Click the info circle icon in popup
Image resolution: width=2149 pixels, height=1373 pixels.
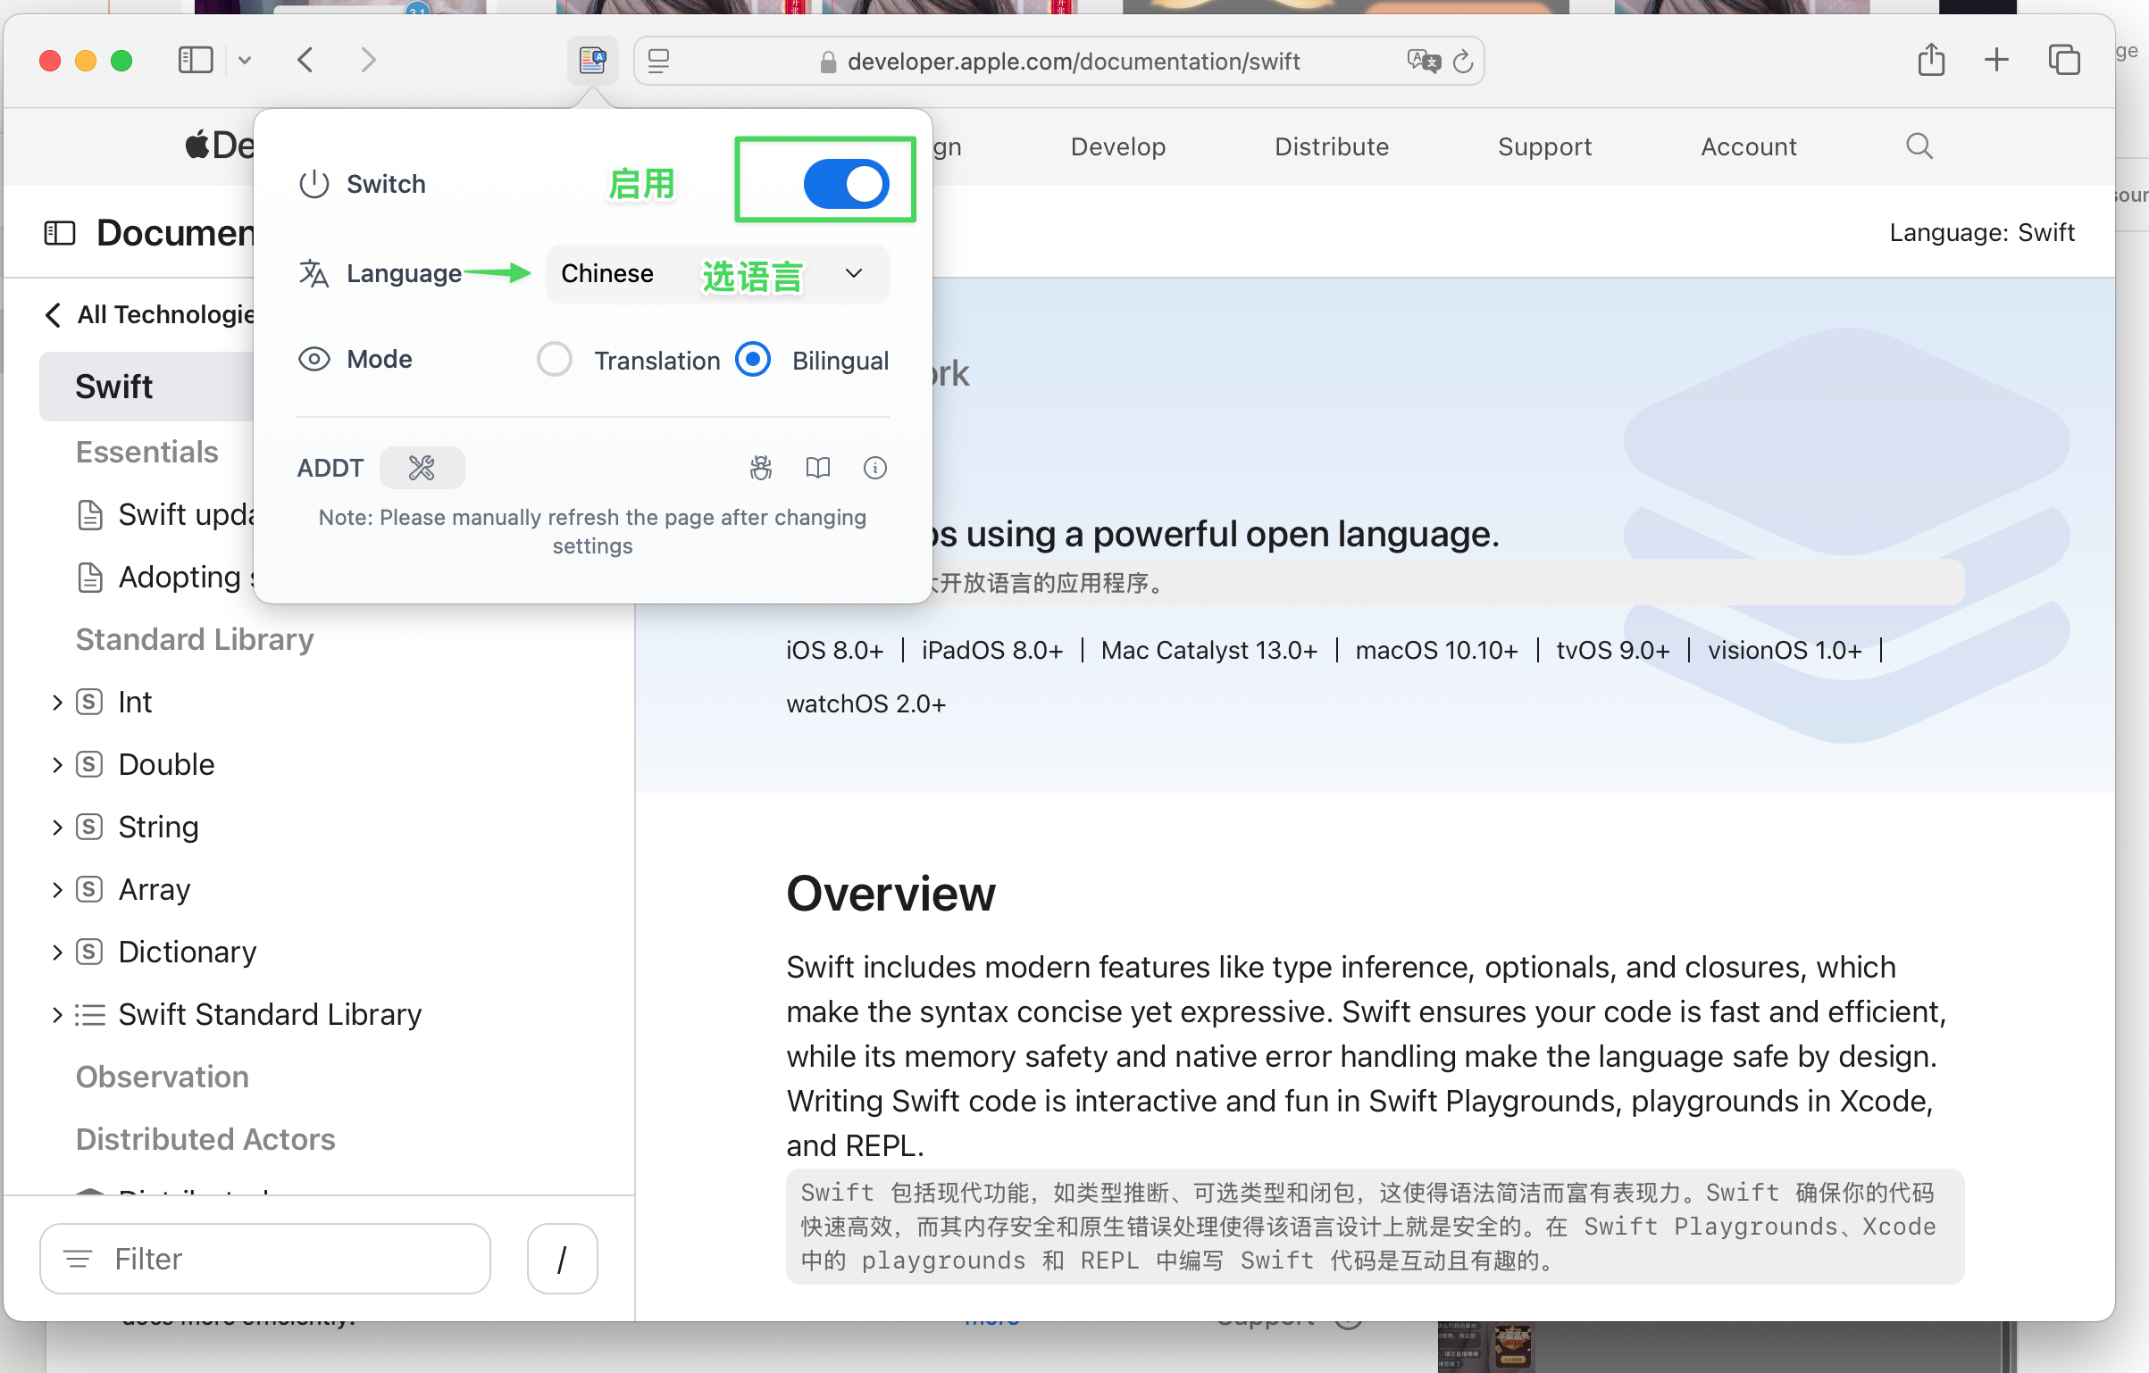pos(874,468)
